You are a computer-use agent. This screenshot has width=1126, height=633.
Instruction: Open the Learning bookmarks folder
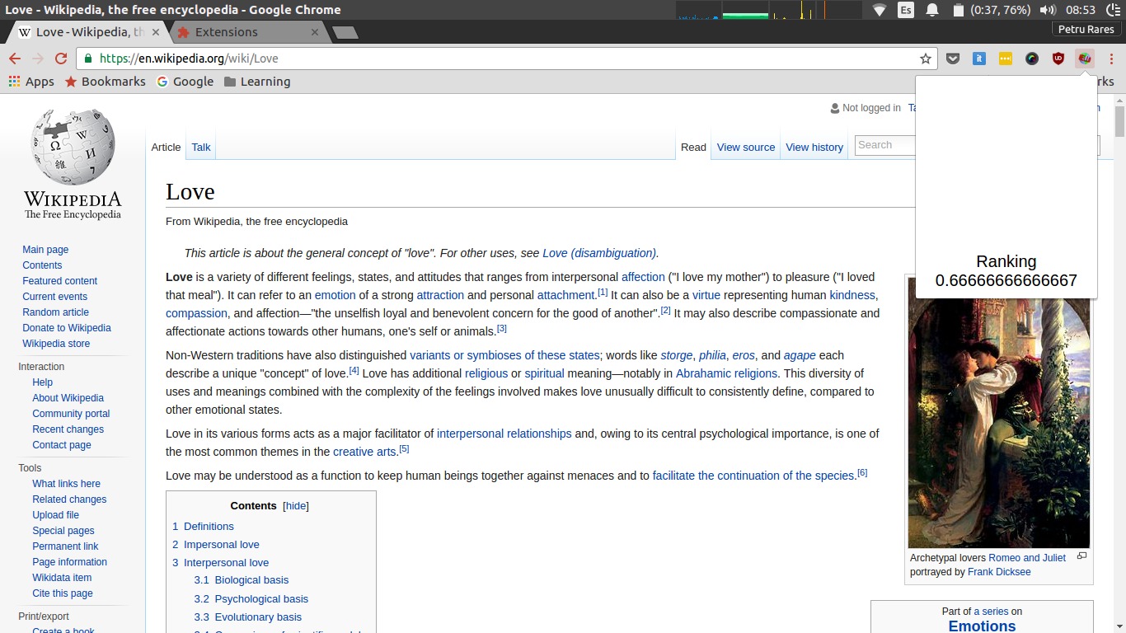coord(257,82)
